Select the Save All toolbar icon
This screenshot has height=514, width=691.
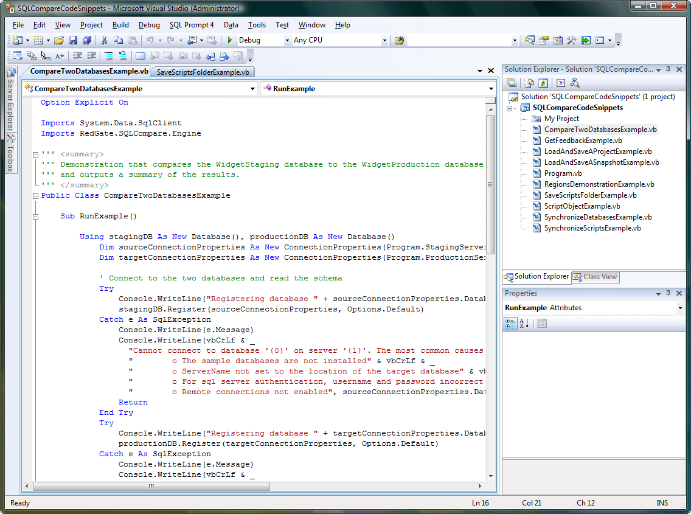88,40
